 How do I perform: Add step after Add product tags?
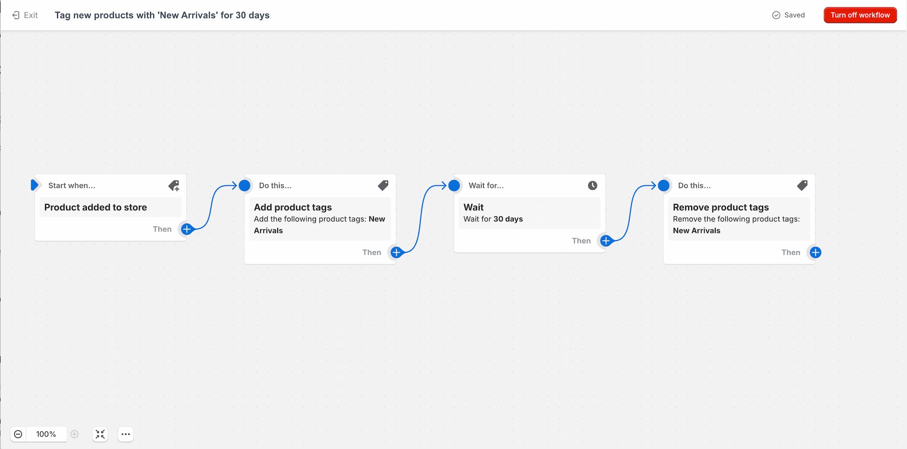(396, 253)
